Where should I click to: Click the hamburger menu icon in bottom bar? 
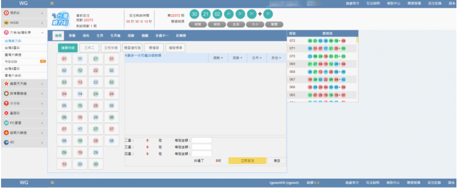click(x=52, y=183)
